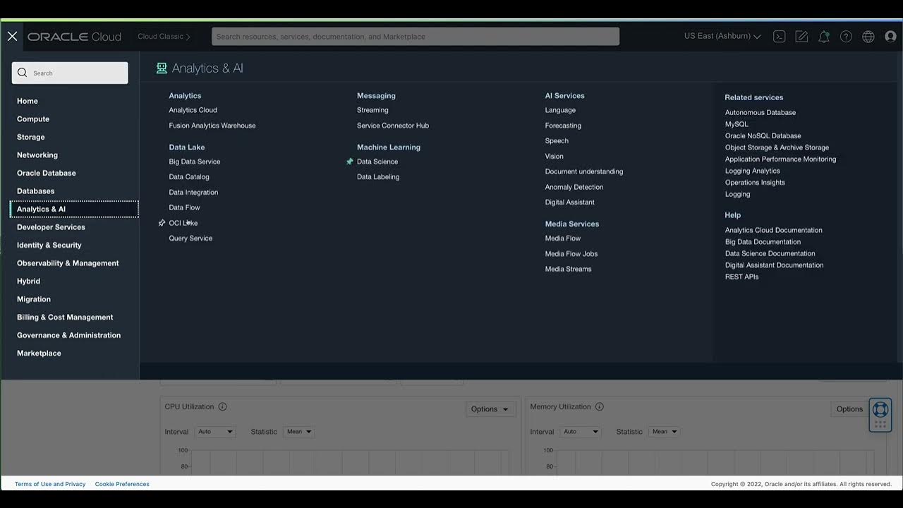Click the Memory Utilization info icon
This screenshot has height=508, width=903.
tap(599, 406)
